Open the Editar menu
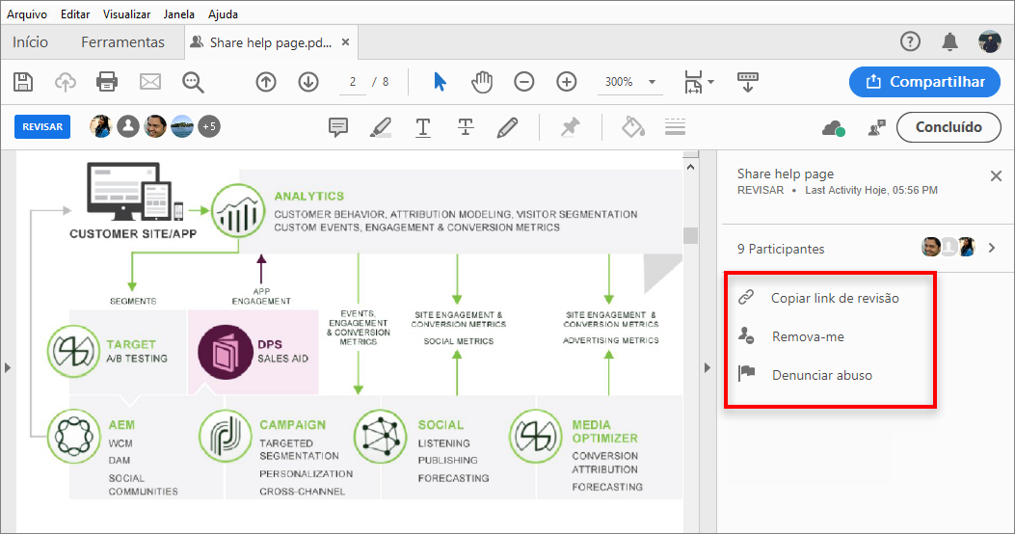The image size is (1015, 534). tap(75, 13)
